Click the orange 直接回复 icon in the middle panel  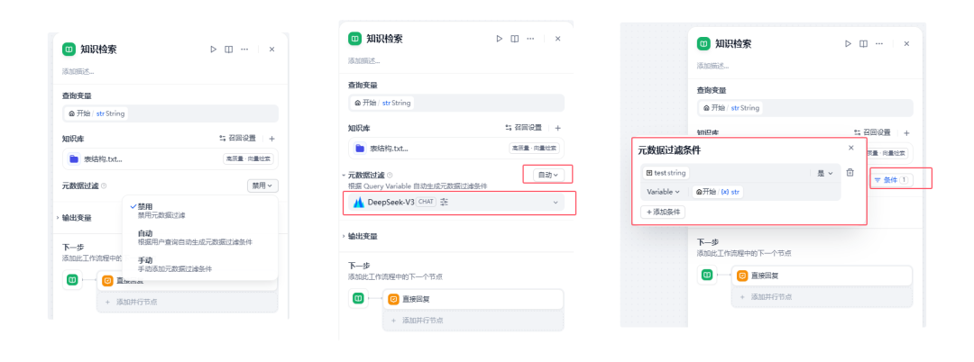[x=393, y=299]
